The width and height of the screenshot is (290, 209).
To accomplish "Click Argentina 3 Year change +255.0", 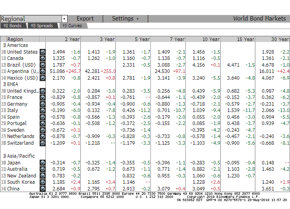I will point(108,71).
